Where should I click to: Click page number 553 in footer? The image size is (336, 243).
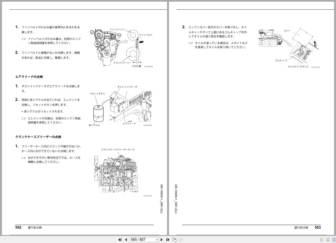click(318, 227)
